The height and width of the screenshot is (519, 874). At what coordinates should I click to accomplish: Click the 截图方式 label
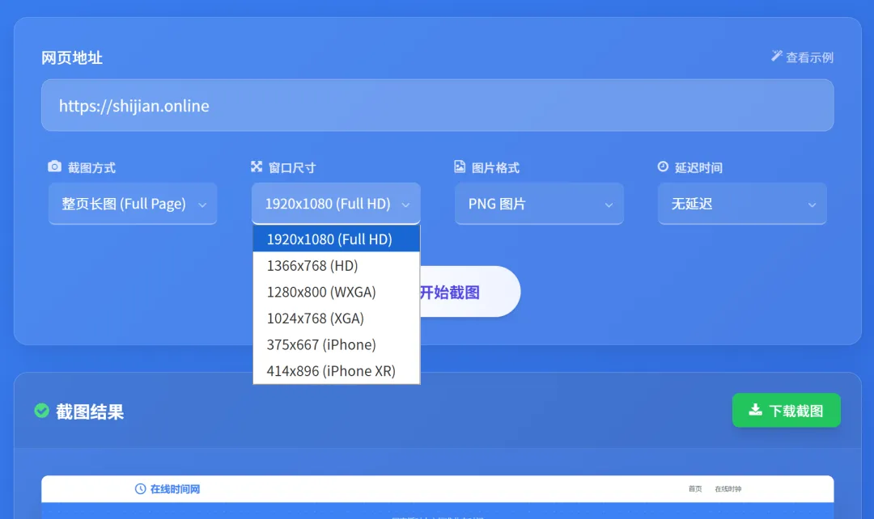click(91, 167)
